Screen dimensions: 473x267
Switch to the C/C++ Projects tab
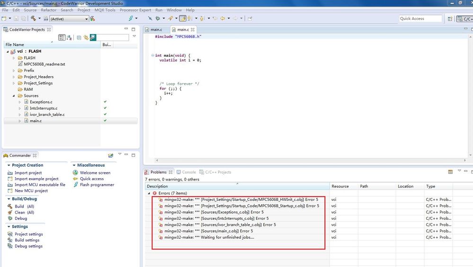tap(215, 172)
